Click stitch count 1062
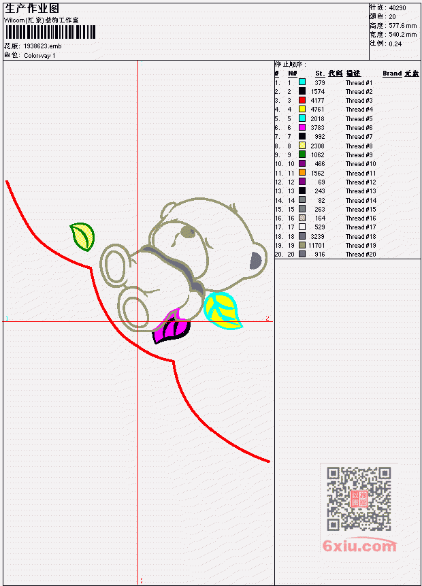This screenshot has height=586, width=422. (318, 155)
